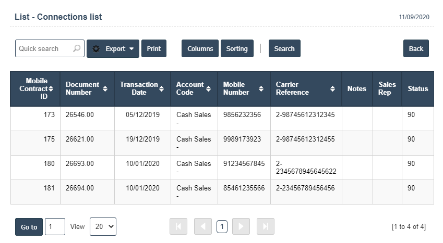Go to the last page arrow

[266, 226]
